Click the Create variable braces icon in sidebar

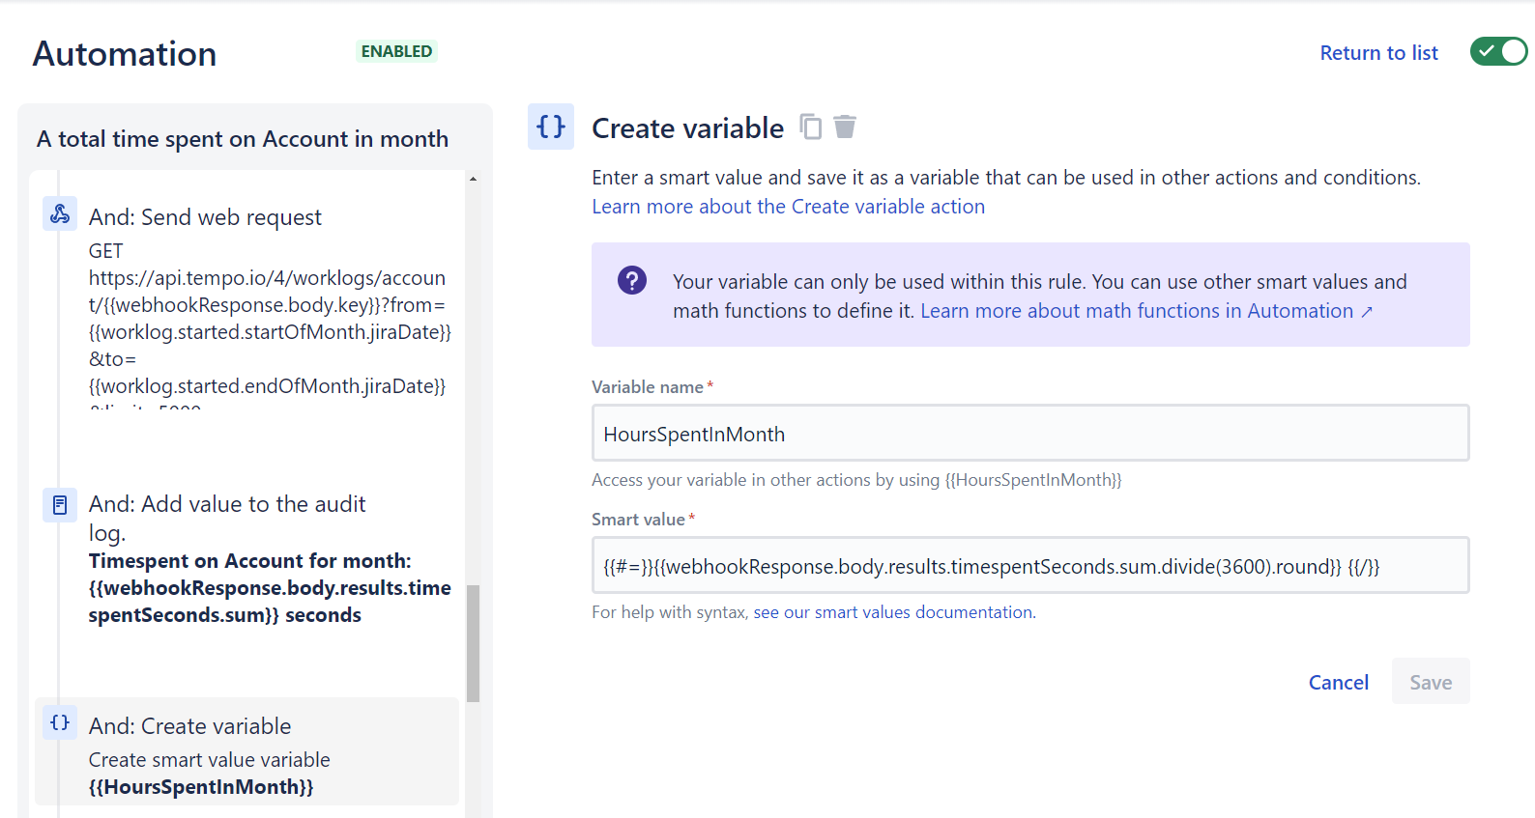[60, 723]
